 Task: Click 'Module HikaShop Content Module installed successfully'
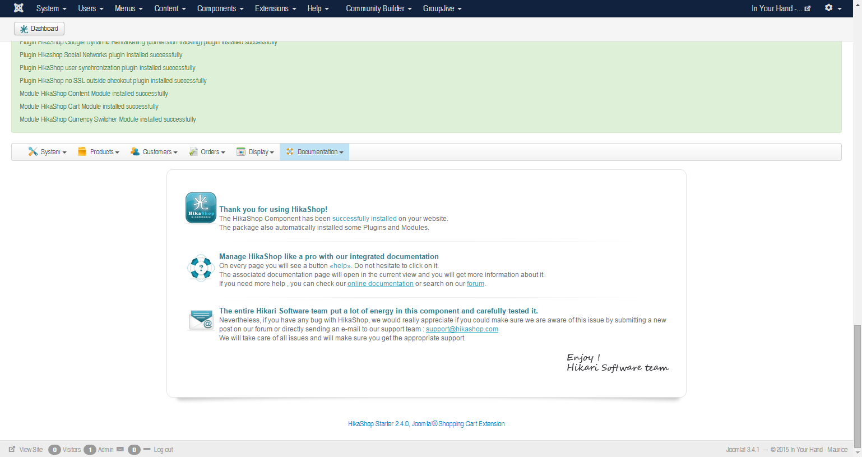(x=94, y=94)
